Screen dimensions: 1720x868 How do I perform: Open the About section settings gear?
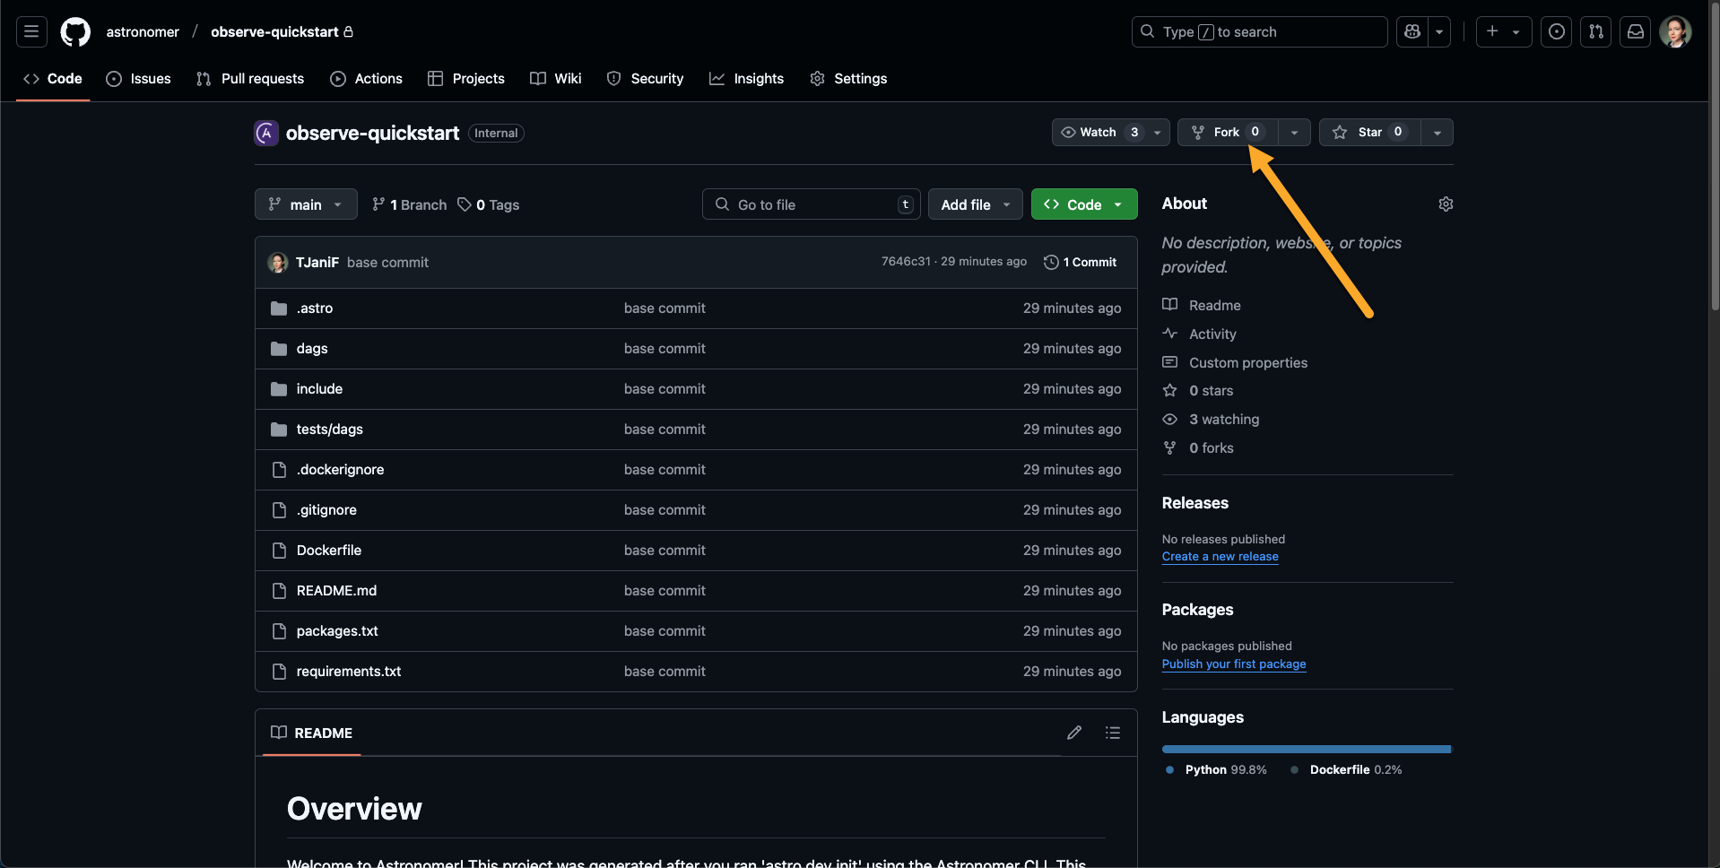pos(1446,204)
